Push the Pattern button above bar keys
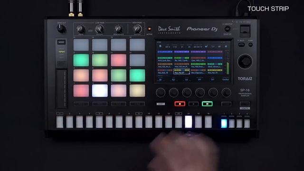The width and height of the screenshot is (304, 171). click(245, 104)
